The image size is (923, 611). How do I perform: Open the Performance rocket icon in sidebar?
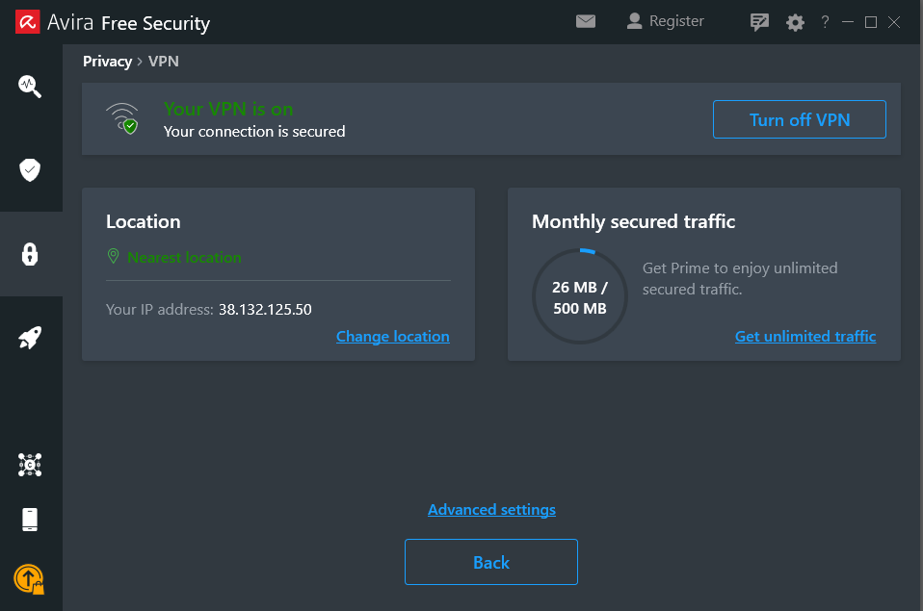30,338
